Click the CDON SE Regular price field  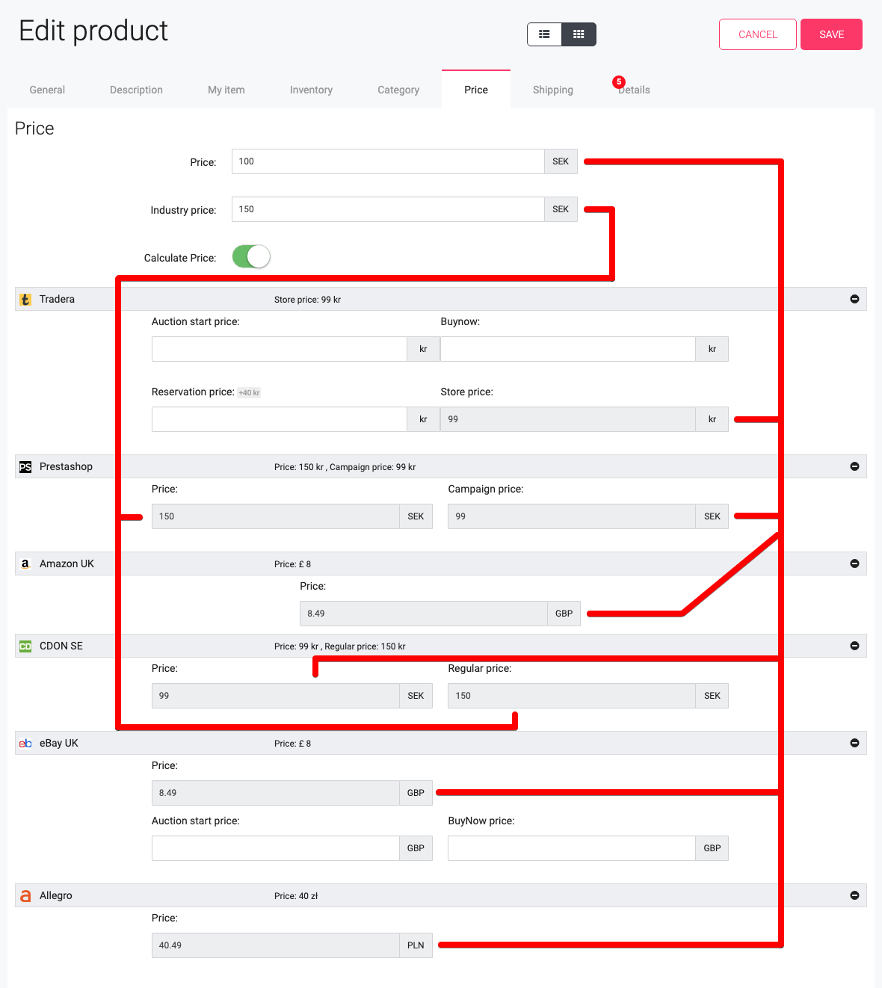pyautogui.click(x=572, y=696)
